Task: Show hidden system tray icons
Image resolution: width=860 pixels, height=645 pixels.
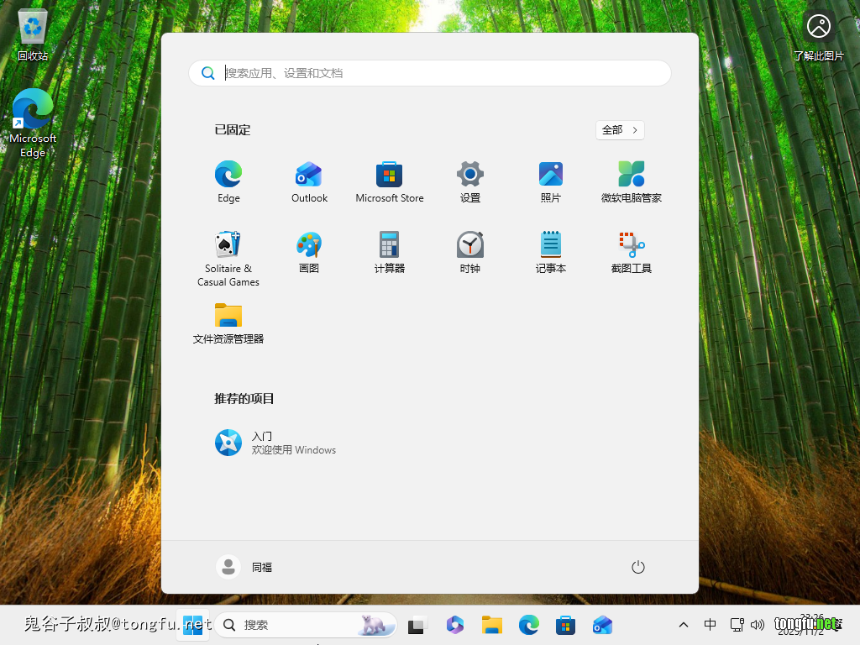Action: coord(684,625)
